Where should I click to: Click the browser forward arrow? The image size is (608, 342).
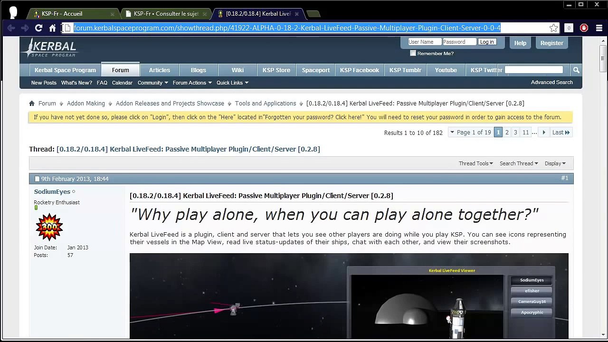pyautogui.click(x=25, y=28)
